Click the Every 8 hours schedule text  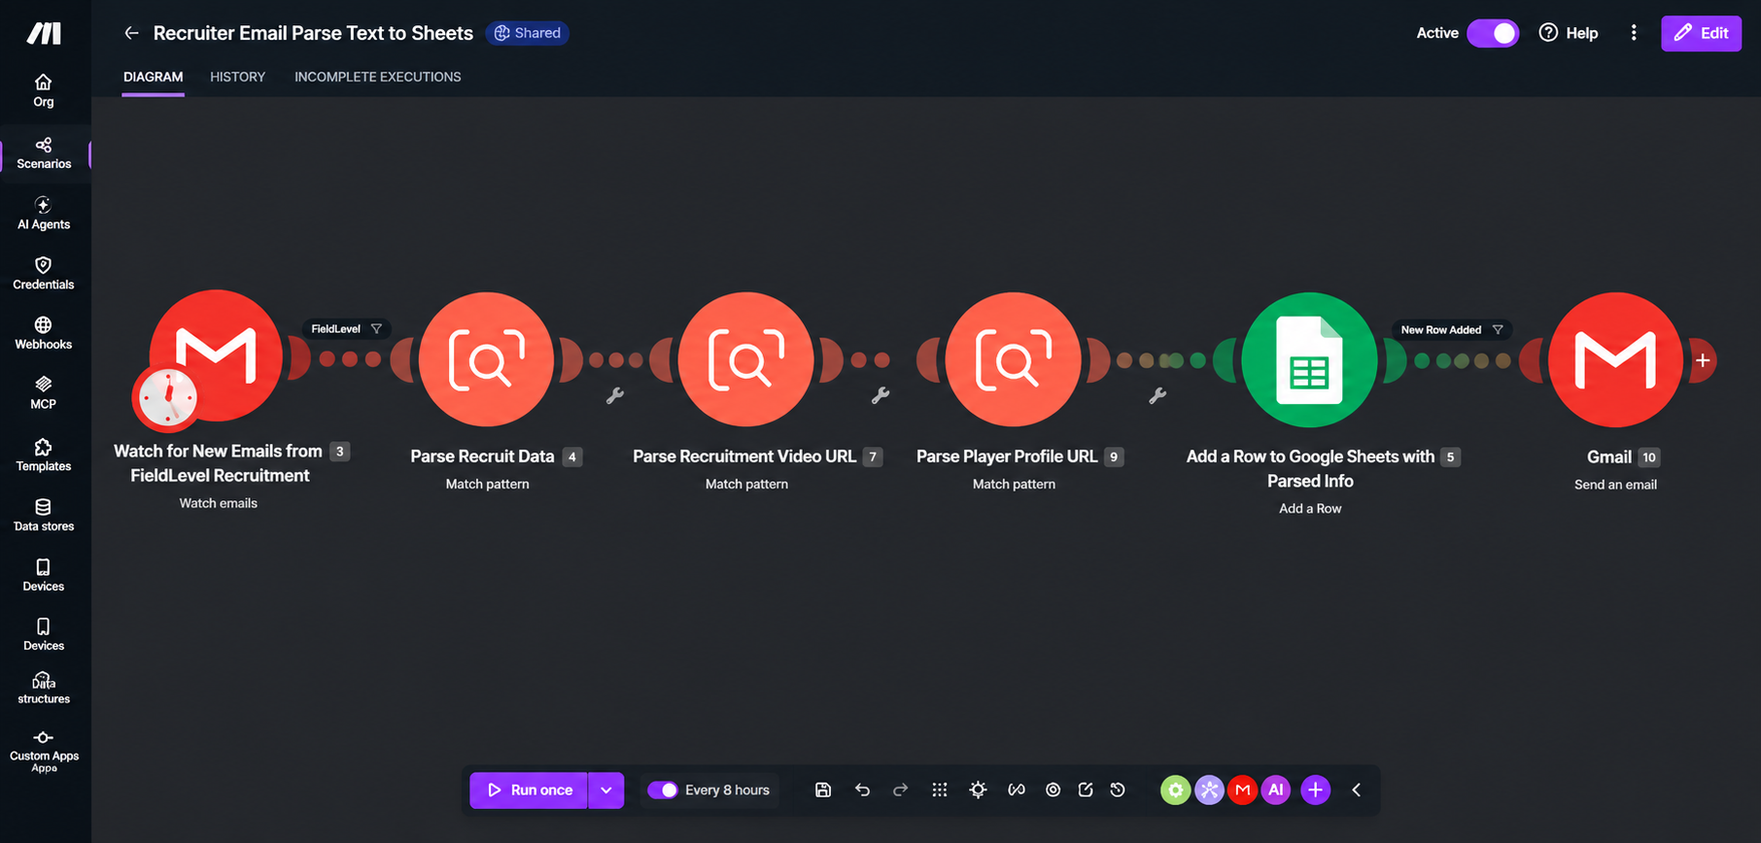coord(727,791)
